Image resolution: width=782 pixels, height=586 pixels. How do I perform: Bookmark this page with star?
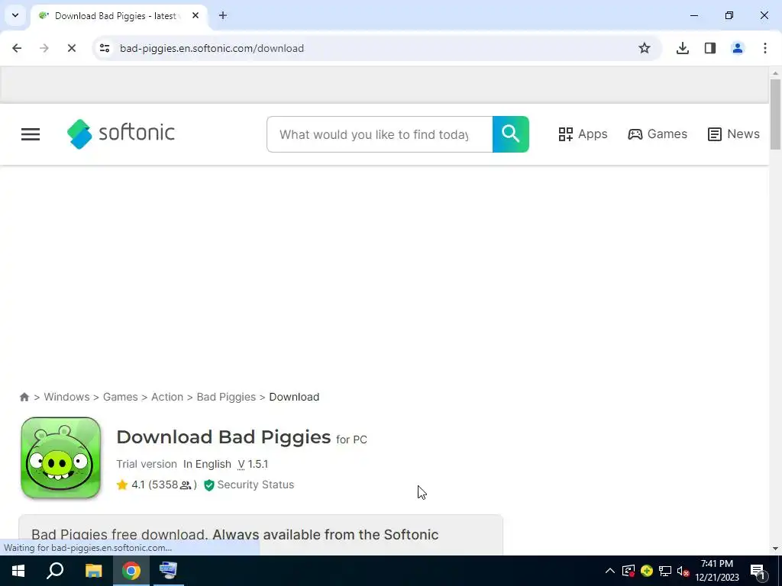point(645,48)
